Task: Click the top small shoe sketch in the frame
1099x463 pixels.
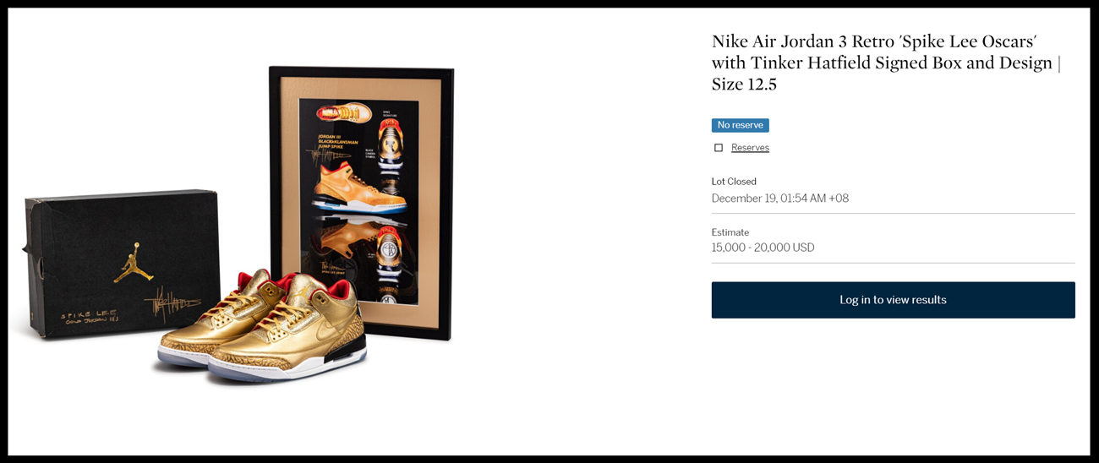Action: pos(345,113)
